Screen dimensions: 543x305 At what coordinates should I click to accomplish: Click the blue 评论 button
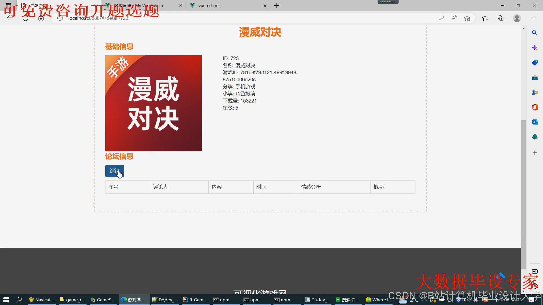tap(115, 171)
